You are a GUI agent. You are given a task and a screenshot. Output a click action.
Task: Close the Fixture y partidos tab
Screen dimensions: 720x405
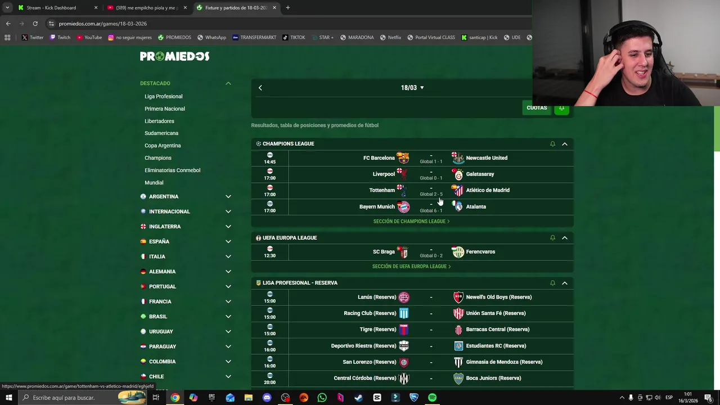274,8
